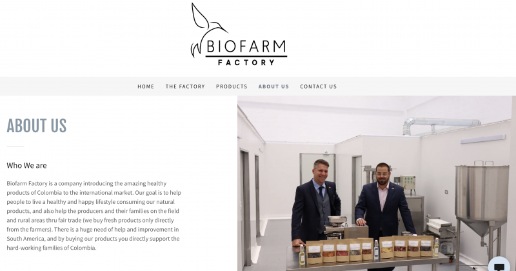Image resolution: width=516 pixels, height=271 pixels.
Task: Click the oil bottle at left of table
Action: point(302,256)
